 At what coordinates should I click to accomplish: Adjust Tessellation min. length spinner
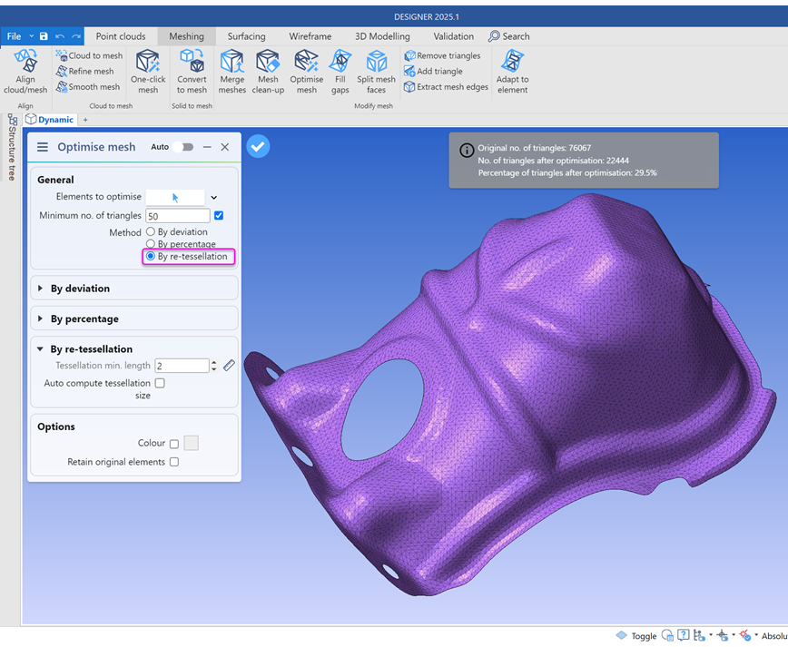click(x=213, y=365)
